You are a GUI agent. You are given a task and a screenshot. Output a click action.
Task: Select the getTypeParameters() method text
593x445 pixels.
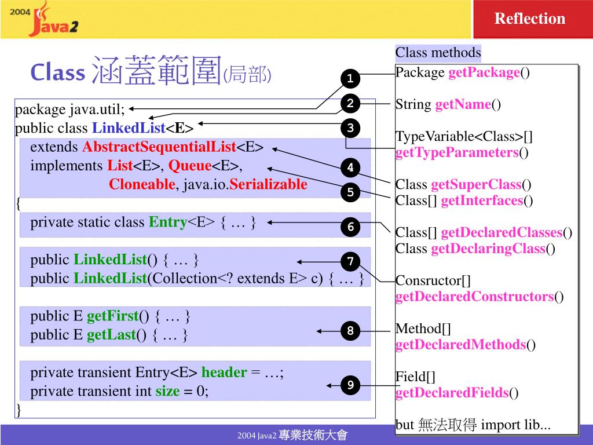point(462,152)
